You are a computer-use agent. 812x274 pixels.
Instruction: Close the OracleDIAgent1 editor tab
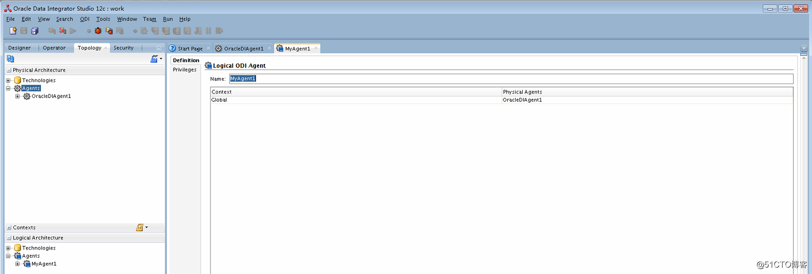[269, 48]
